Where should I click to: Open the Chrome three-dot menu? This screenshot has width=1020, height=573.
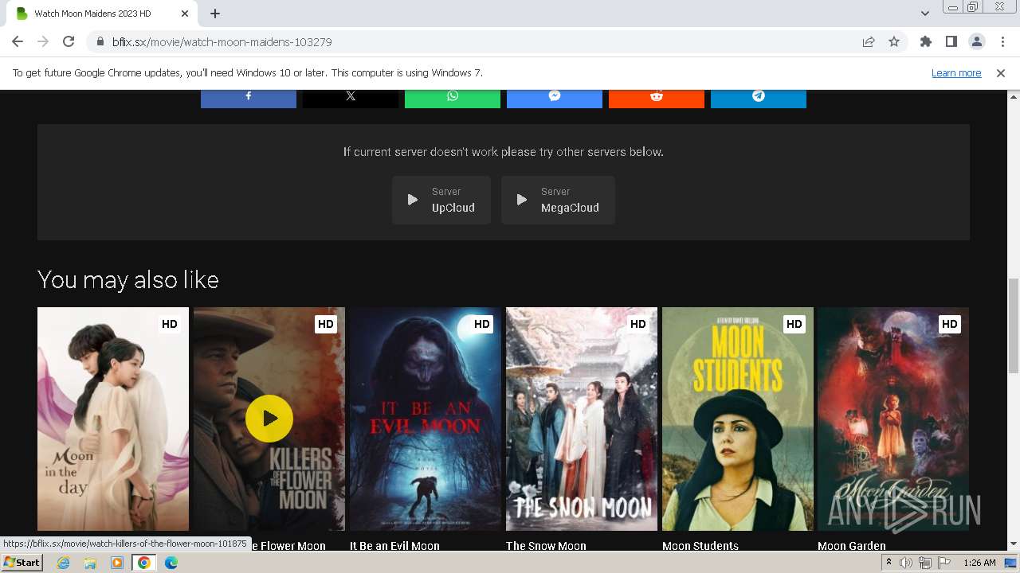1002,41
